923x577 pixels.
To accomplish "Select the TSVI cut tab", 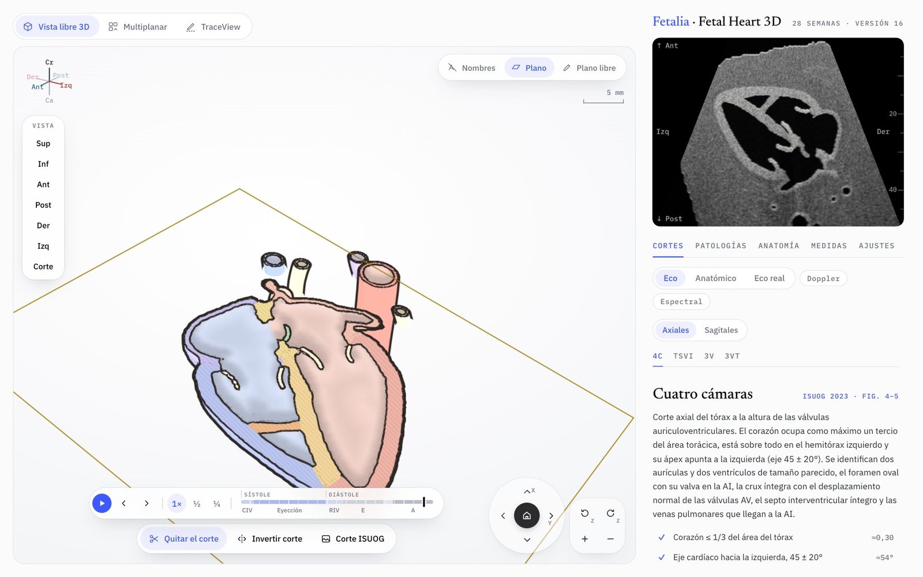I will click(x=683, y=357).
